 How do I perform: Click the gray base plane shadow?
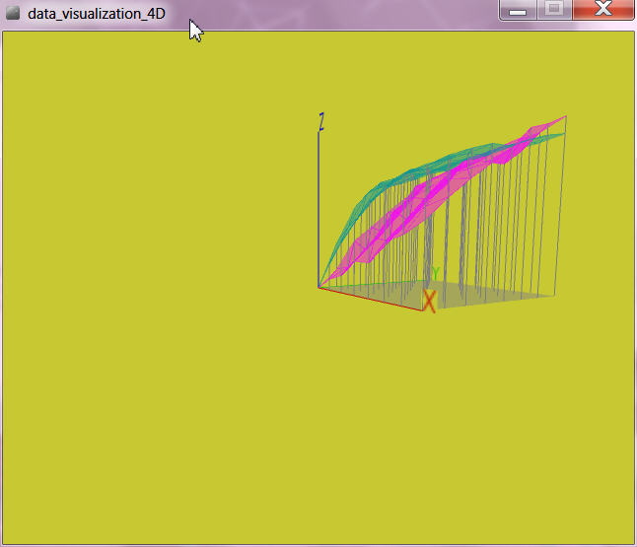tap(493, 295)
